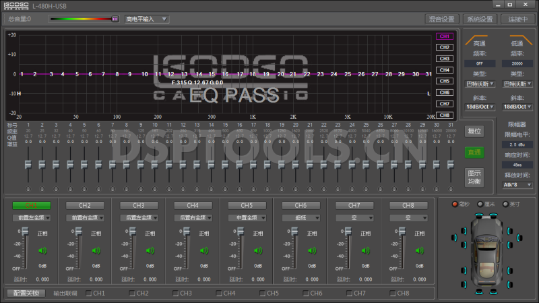Click the CH1 延时 delay value field
Viewport: 539px width, 303px height.
(42, 279)
